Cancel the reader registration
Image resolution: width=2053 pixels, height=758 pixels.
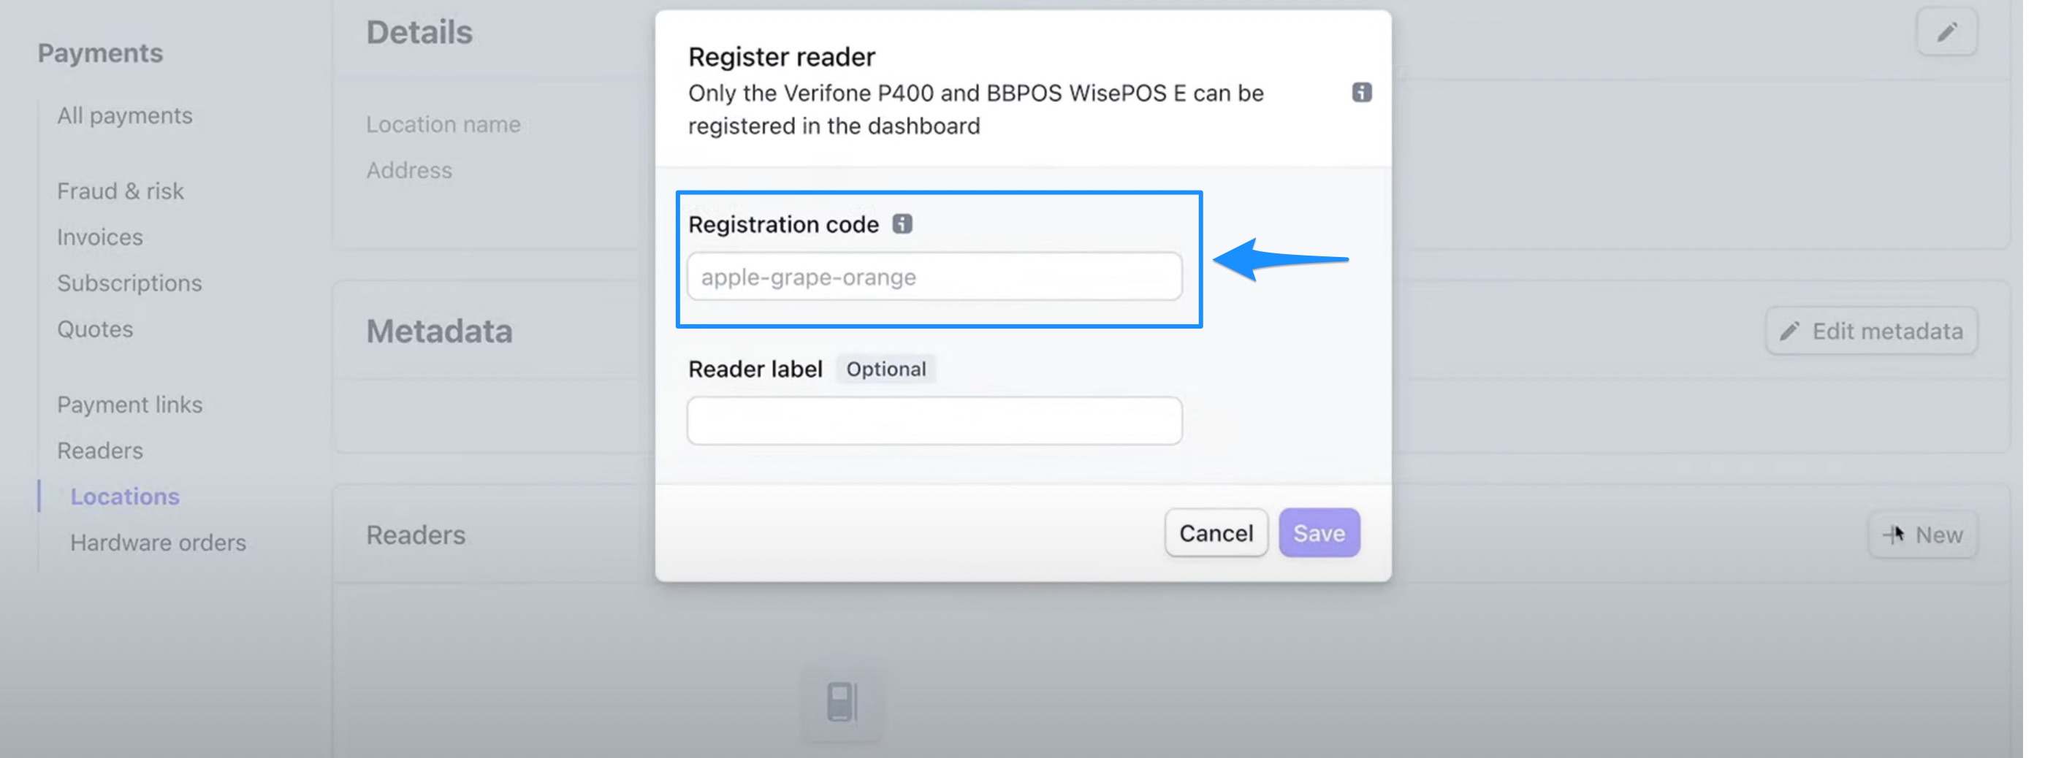(1216, 532)
